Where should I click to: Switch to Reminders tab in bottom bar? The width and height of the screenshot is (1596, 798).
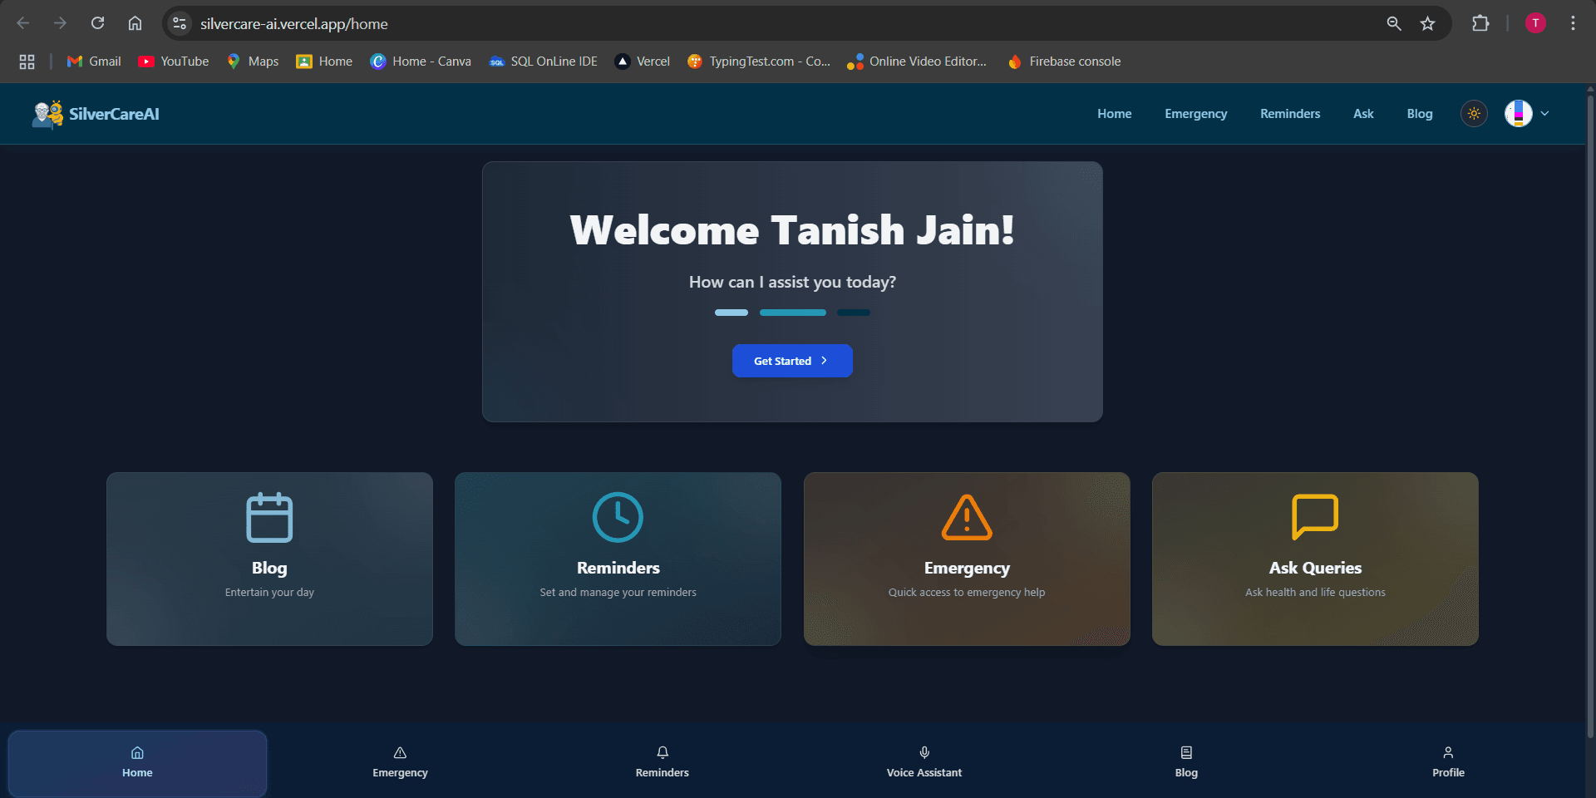(663, 761)
